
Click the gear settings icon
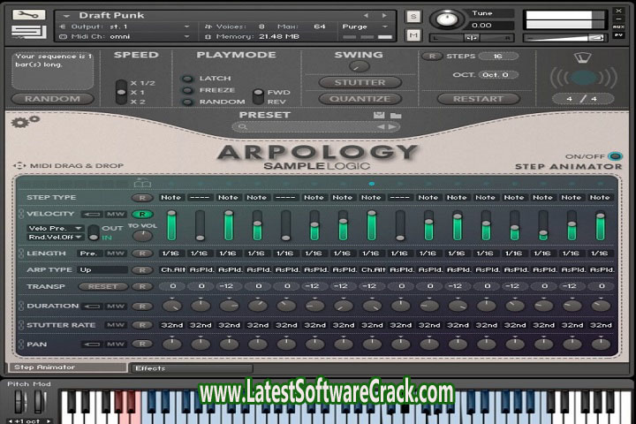pyautogui.click(x=25, y=121)
